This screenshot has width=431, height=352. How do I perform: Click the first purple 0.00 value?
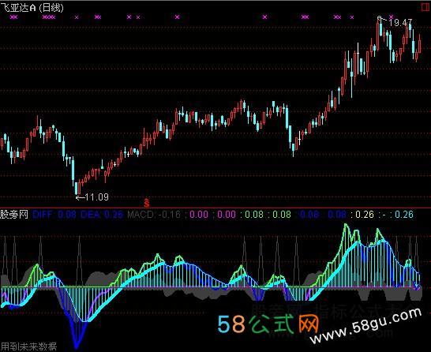point(199,215)
